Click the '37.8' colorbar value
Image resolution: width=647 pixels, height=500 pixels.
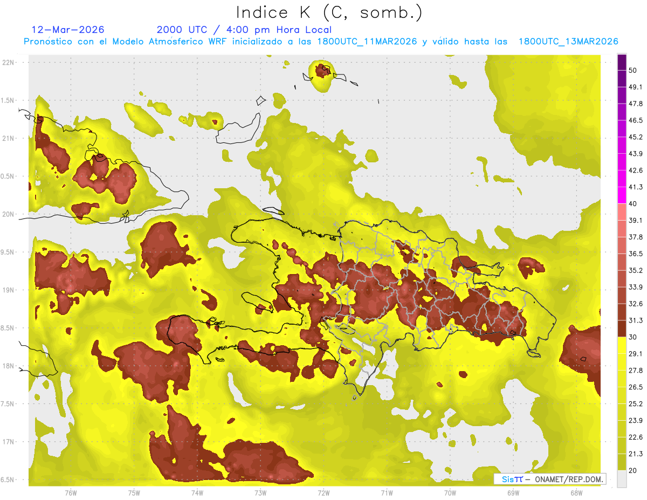click(636, 237)
